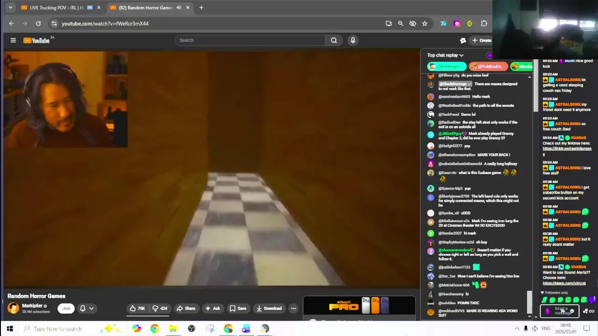Dislike the video (424)
The width and height of the screenshot is (598, 336).
pyautogui.click(x=160, y=308)
